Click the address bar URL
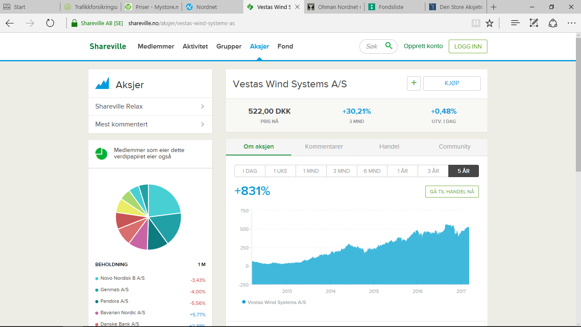 pos(181,23)
